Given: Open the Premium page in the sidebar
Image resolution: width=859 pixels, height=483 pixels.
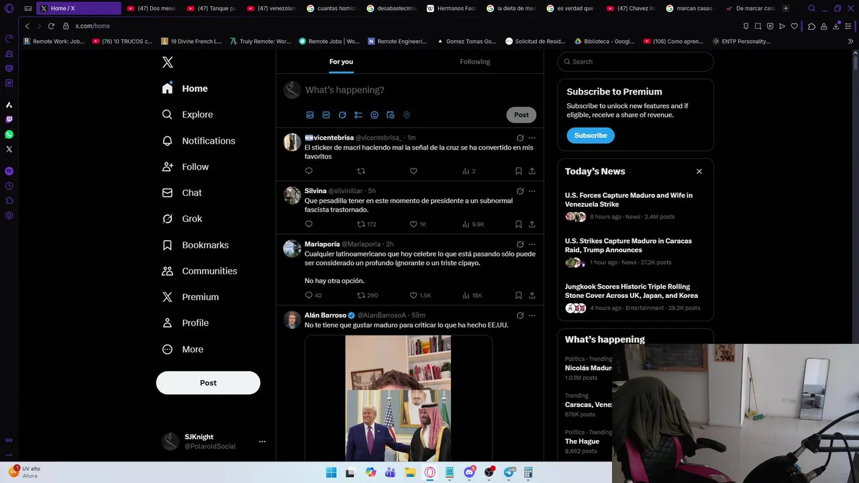Looking at the screenshot, I should pos(191,297).
